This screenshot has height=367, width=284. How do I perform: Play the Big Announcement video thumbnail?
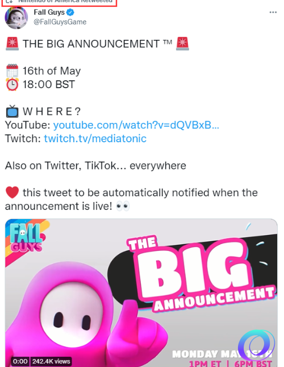[141, 293]
